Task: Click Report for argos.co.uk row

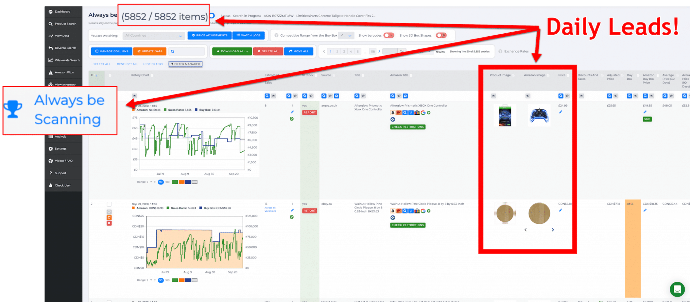Action: 310,112
